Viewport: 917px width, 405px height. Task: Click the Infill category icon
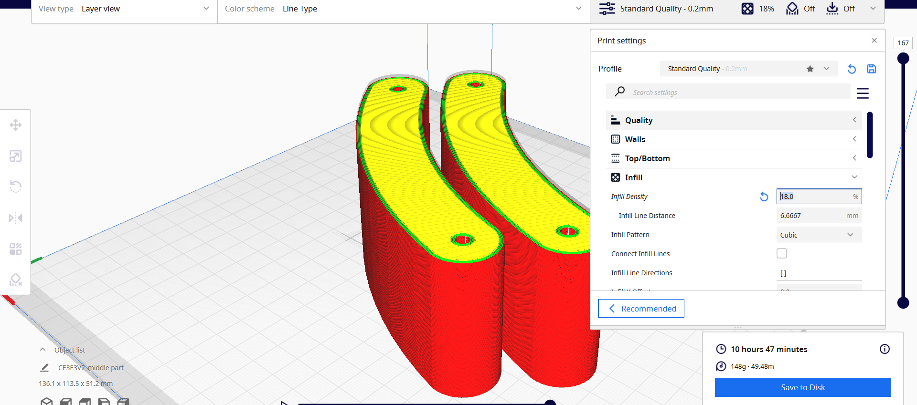click(616, 177)
